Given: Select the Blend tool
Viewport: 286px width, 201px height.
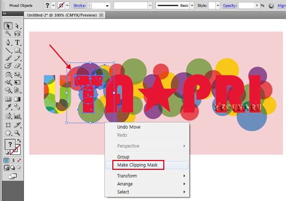Looking at the screenshot, I should [17, 106].
